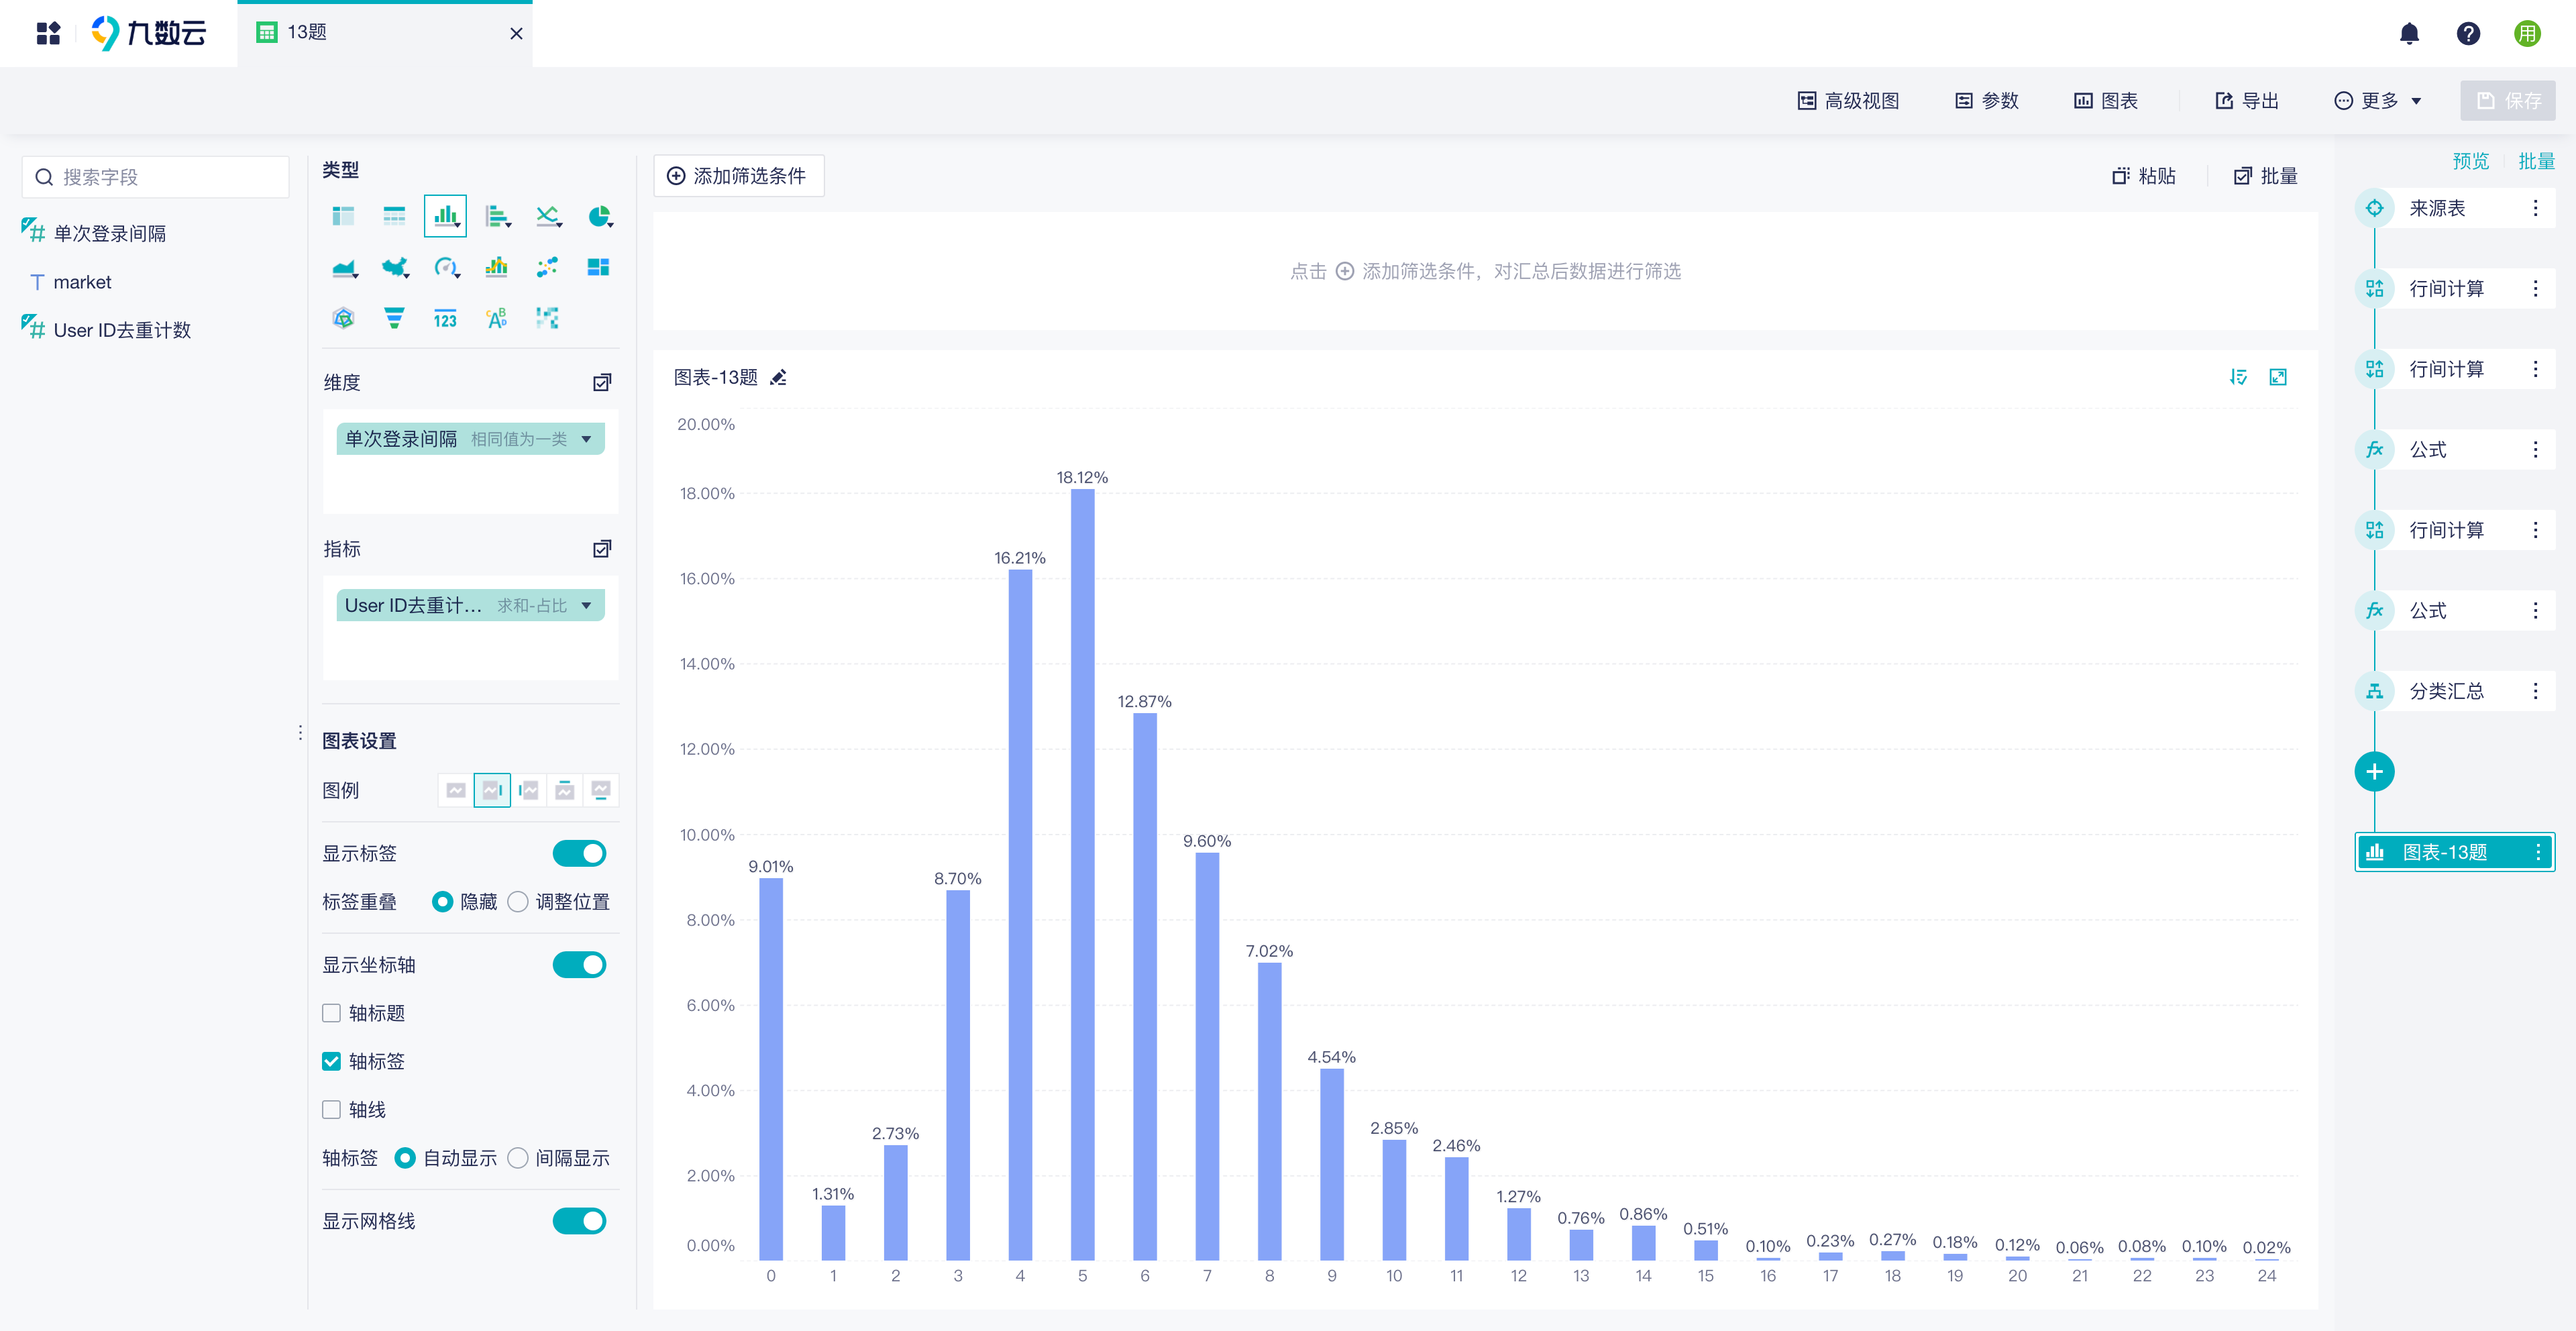Check the 轴标题 checkbox
This screenshot has height=1331, width=2576.
[x=332, y=1013]
